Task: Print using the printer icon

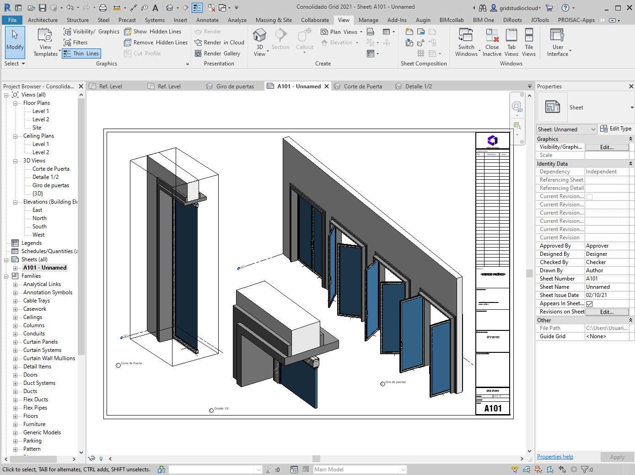Action: click(x=103, y=8)
